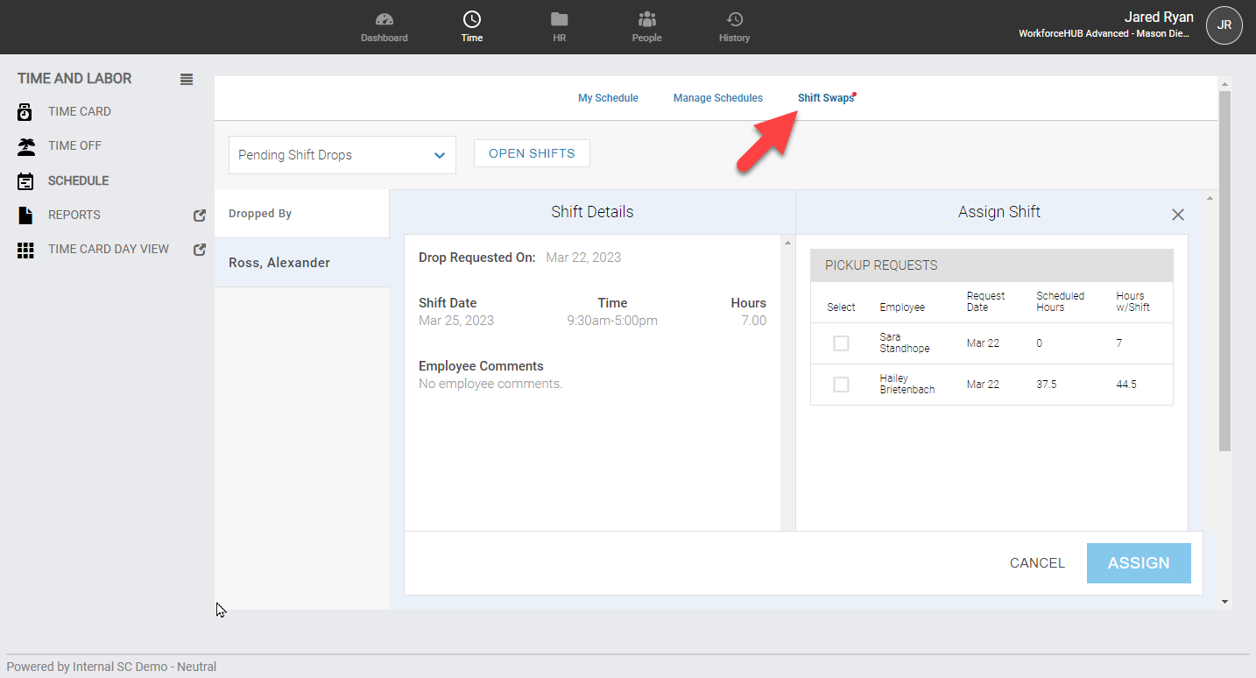Viewport: 1256px width, 678px height.
Task: Open Reports in a new view via external-link icon
Action: click(x=200, y=215)
